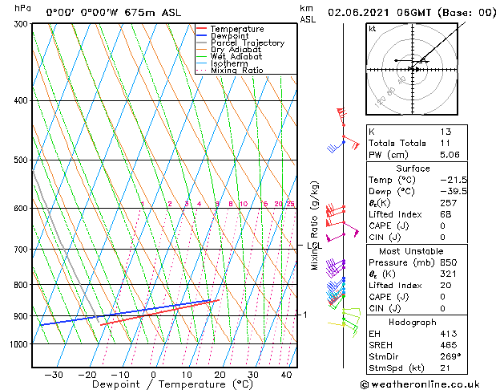
Task: Click the red Temperature line sample in legend
Action: click(x=202, y=29)
